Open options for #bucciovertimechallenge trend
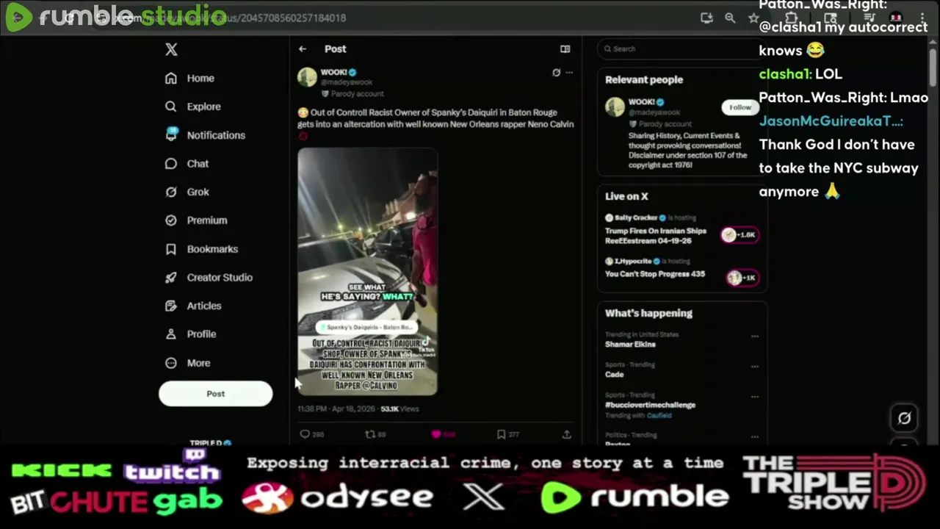 (x=754, y=397)
